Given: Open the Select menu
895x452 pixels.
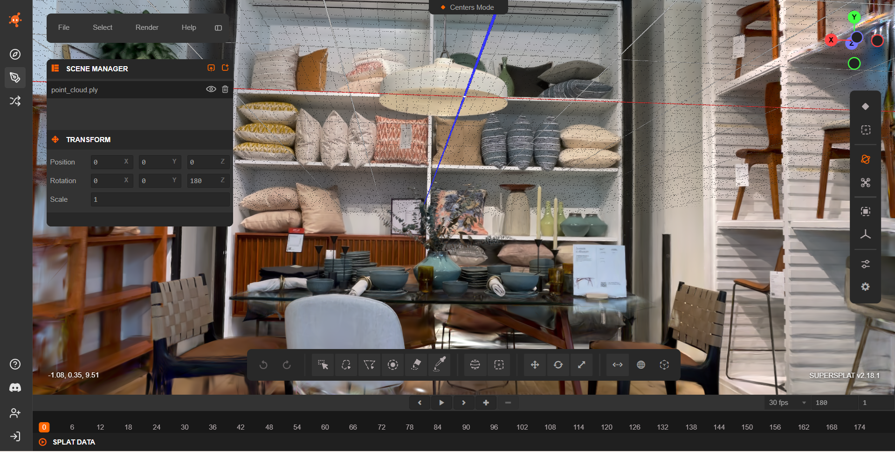Looking at the screenshot, I should [103, 27].
